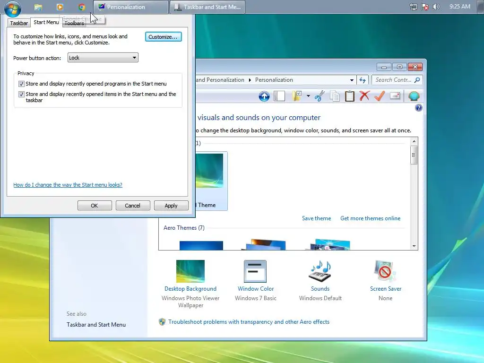Click the mail envelope toolbar icon
The width and height of the screenshot is (484, 363).
[x=395, y=96]
